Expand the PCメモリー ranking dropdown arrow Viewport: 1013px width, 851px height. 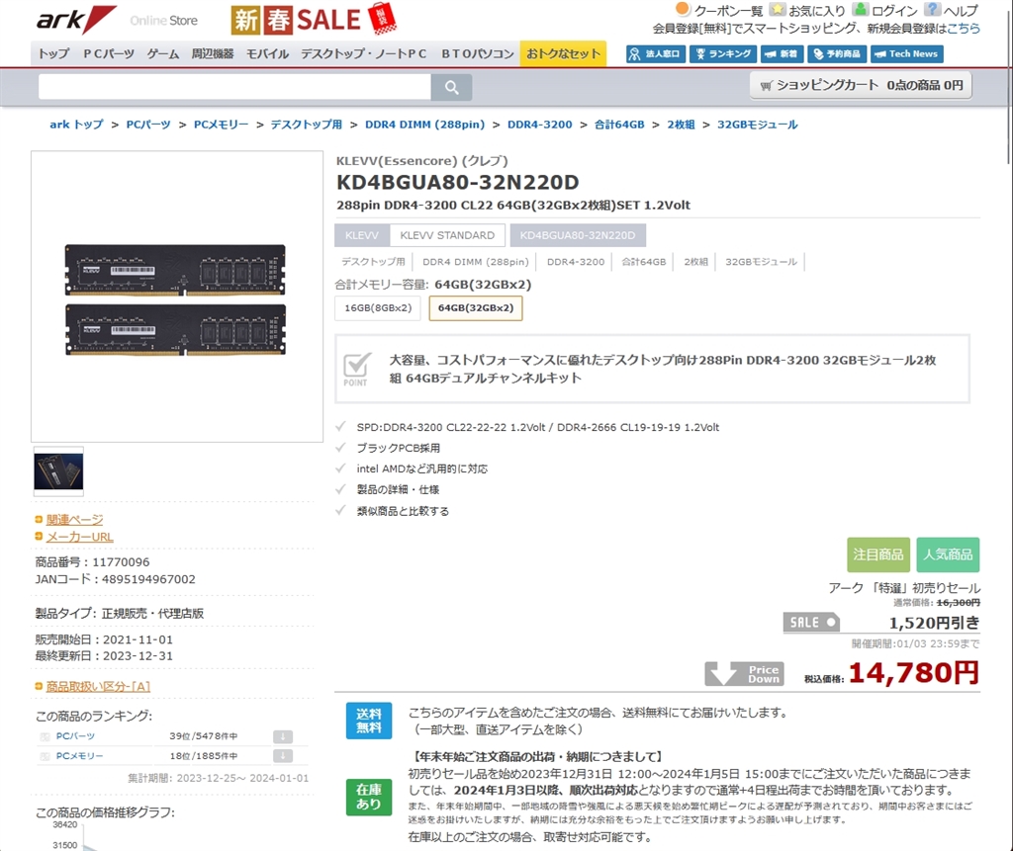282,756
